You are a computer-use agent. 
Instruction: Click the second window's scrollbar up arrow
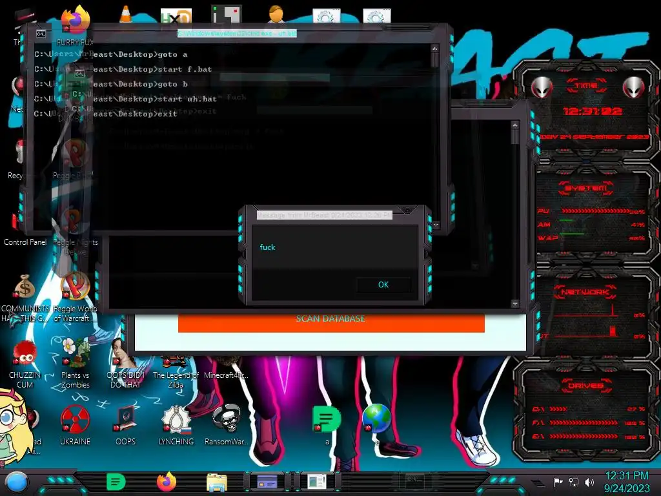515,125
